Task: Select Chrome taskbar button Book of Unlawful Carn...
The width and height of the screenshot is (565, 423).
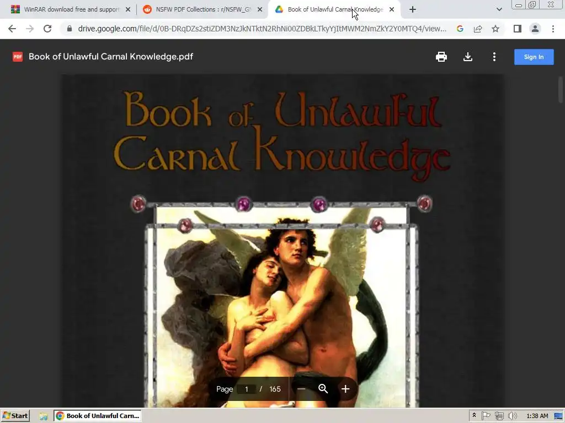Action: pyautogui.click(x=97, y=416)
